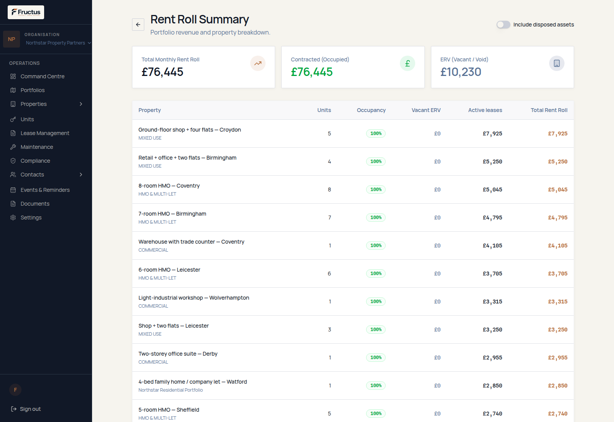Open Events & Reminders page
This screenshot has width=614, height=422.
point(46,190)
